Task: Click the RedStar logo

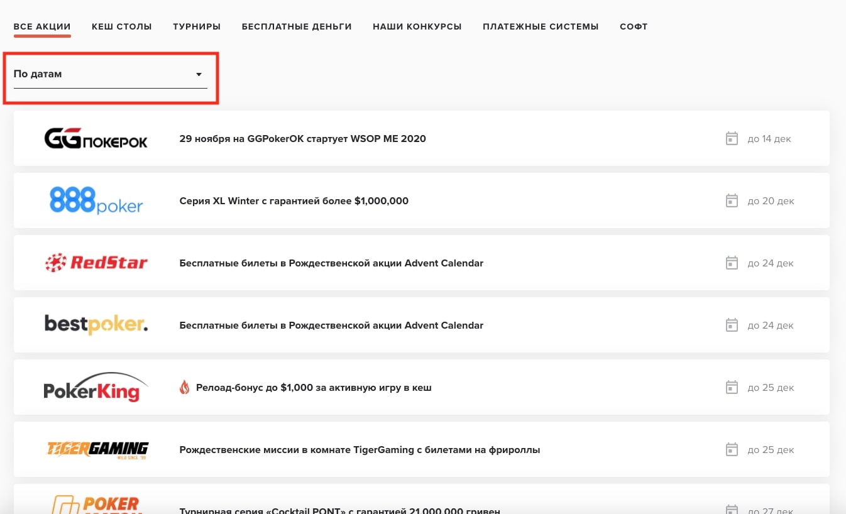Action: coord(96,263)
